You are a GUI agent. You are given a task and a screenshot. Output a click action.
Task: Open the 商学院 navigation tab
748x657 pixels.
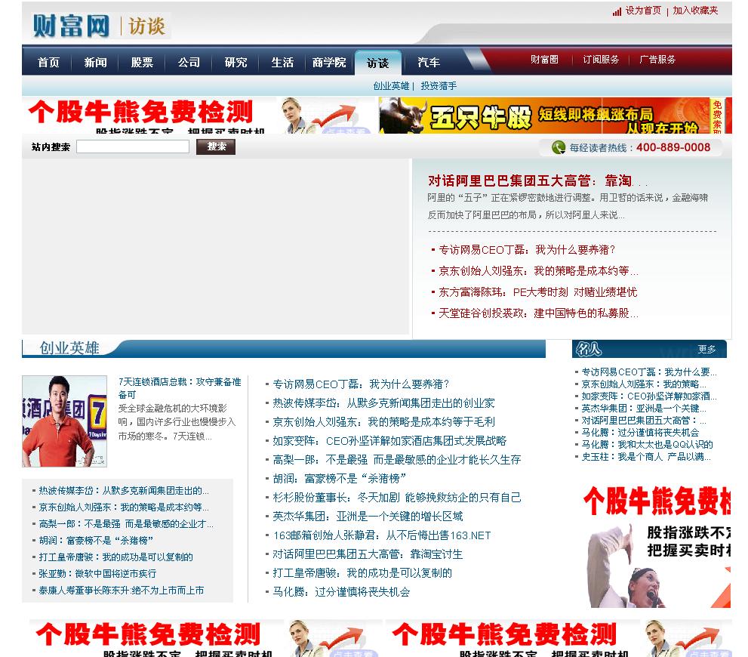329,63
